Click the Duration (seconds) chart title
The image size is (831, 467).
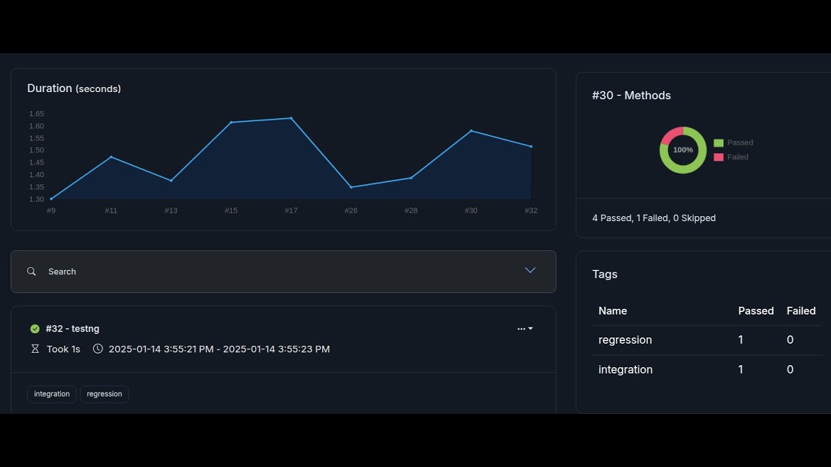tap(74, 88)
